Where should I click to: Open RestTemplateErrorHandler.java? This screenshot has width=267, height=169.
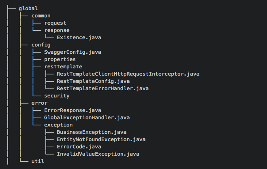coord(103,89)
